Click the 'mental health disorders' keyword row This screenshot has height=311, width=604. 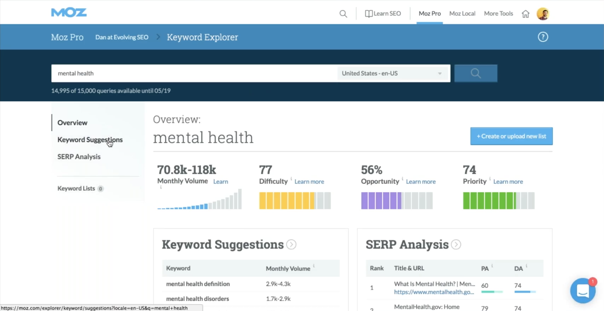pyautogui.click(x=251, y=299)
